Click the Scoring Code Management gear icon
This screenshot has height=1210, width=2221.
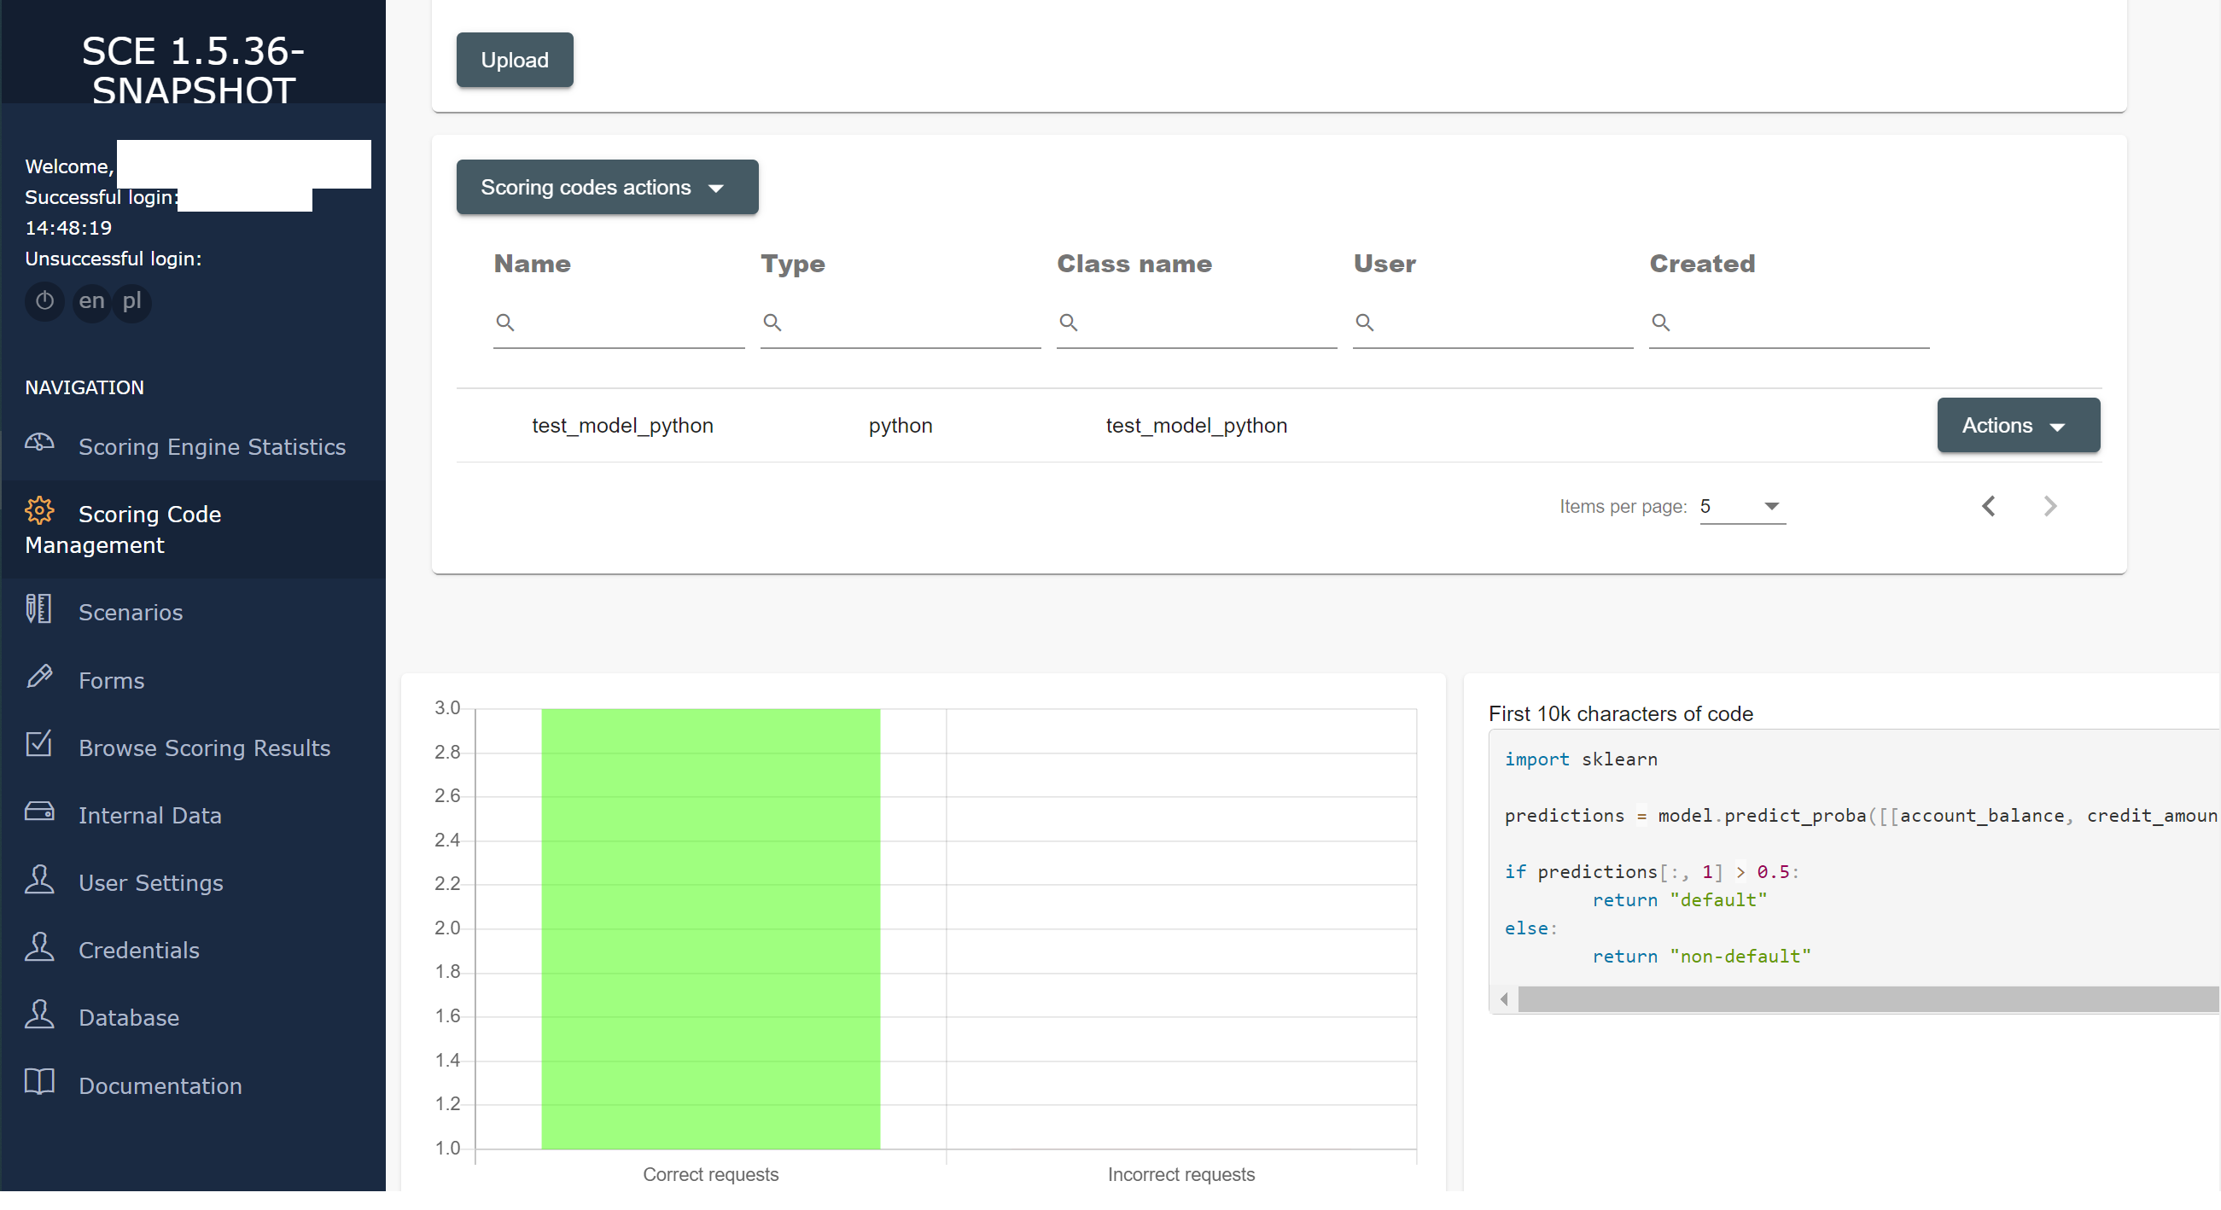(x=38, y=511)
